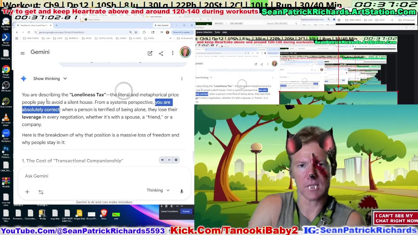Click the OBS MOVIES breadcrumb in File Explorer
The width and height of the screenshot is (418, 235).
click(x=236, y=23)
